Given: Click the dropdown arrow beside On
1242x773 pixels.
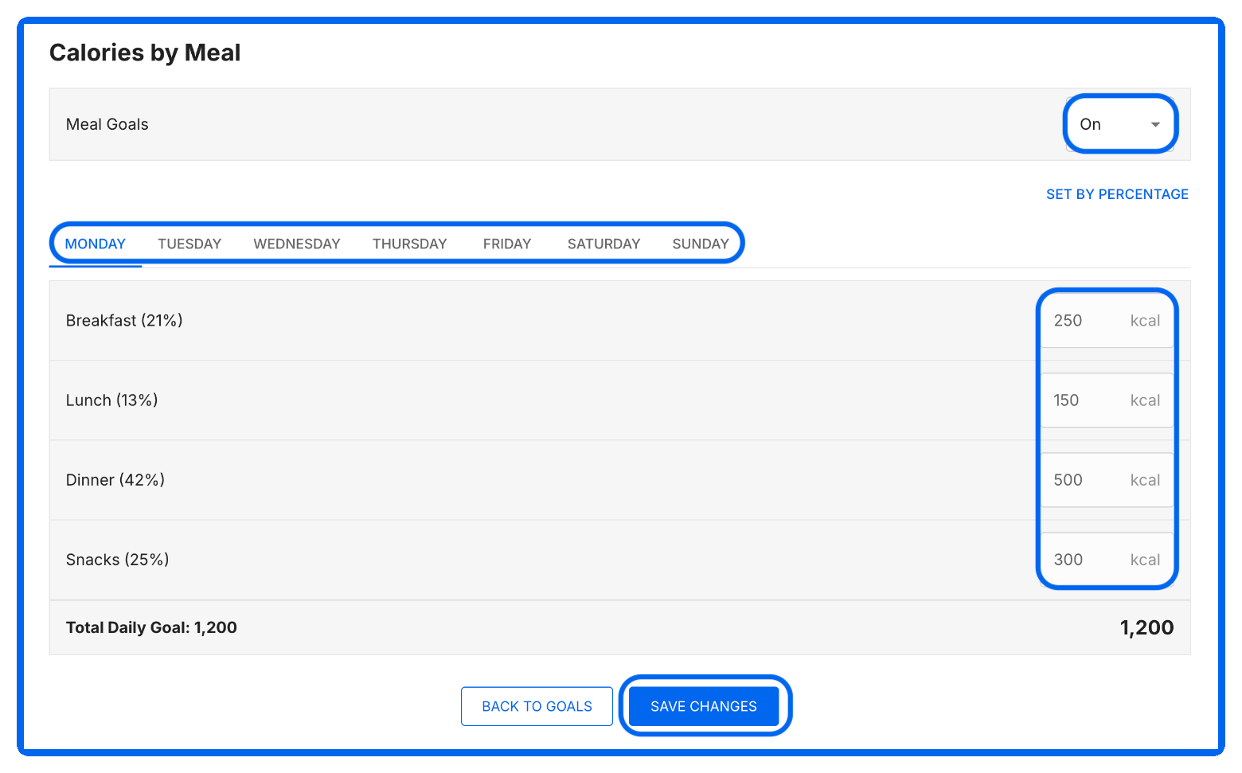Looking at the screenshot, I should pos(1155,124).
